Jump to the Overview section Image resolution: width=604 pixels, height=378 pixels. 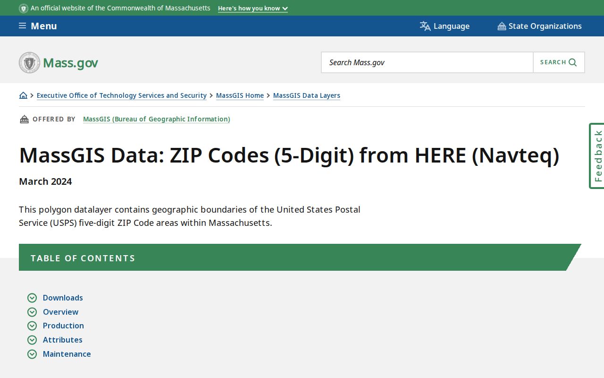point(60,312)
